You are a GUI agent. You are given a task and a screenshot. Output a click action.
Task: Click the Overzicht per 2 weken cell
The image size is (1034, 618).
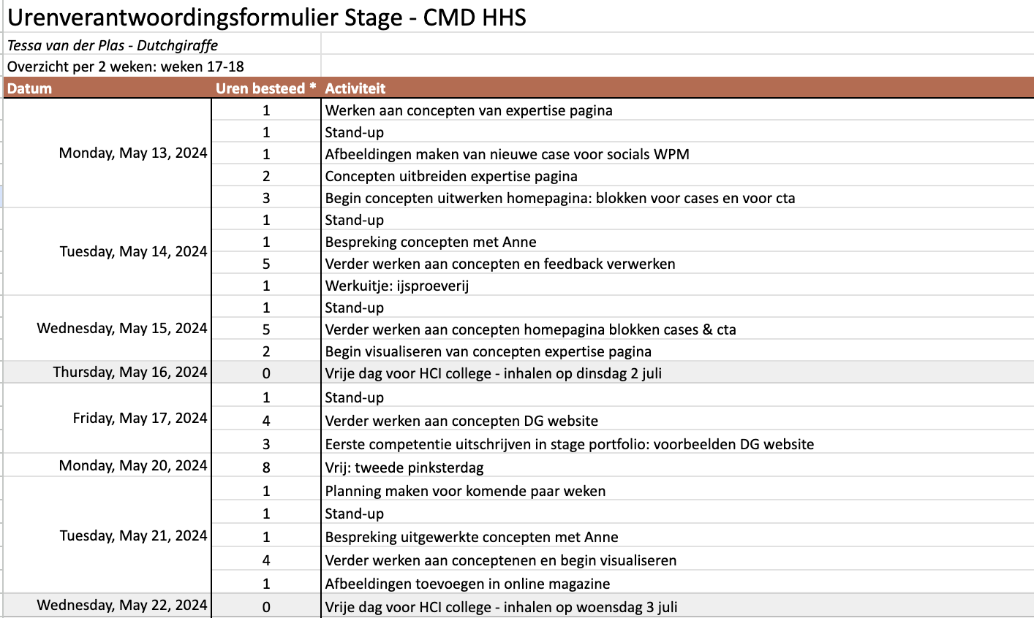point(162,66)
